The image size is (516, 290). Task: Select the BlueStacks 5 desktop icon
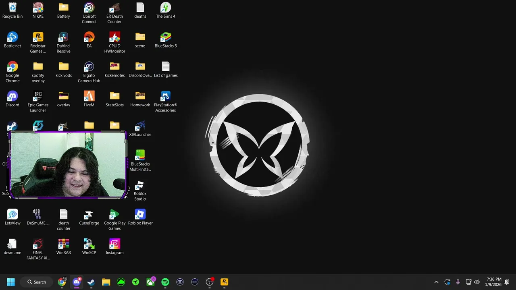pyautogui.click(x=166, y=40)
